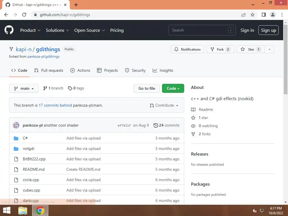Open Windows Start menu

7,210
